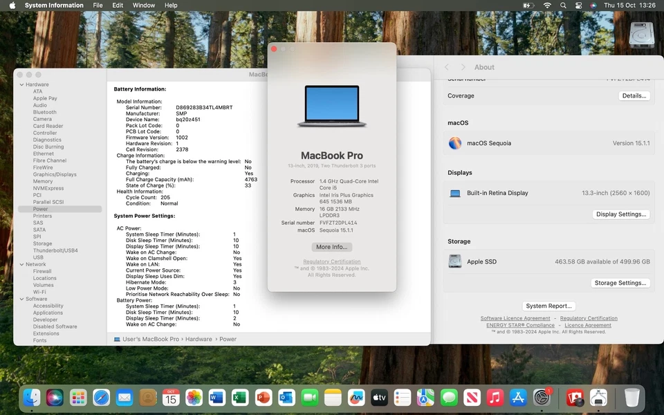The height and width of the screenshot is (415, 664).
Task: Launch PowerPoint from the Dock
Action: 264,398
